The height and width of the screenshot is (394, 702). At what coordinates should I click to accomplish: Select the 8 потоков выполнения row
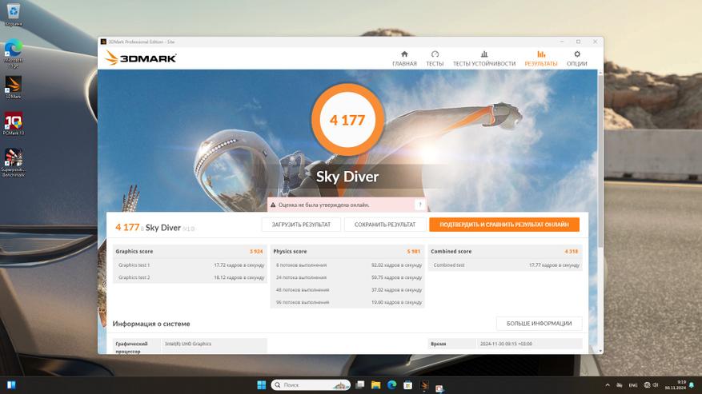pyautogui.click(x=347, y=265)
